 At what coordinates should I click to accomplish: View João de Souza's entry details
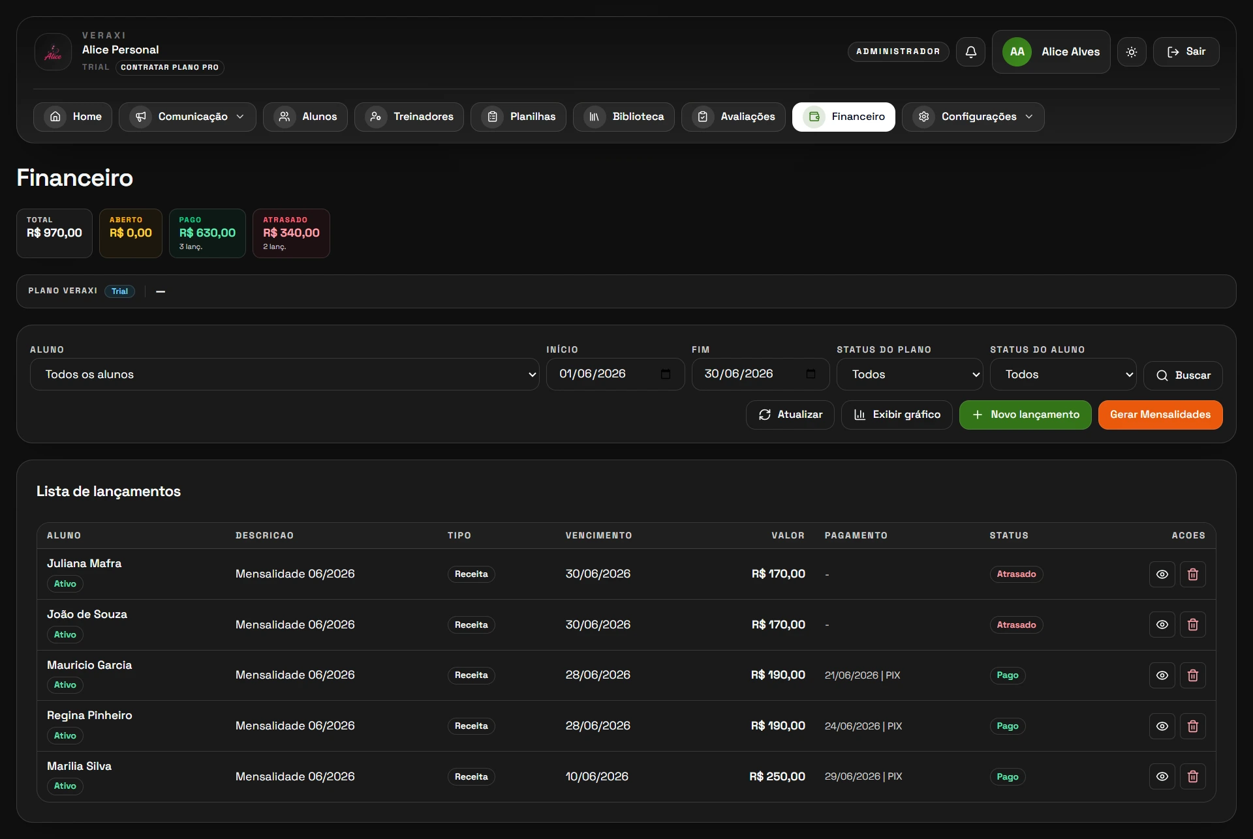pos(1162,625)
